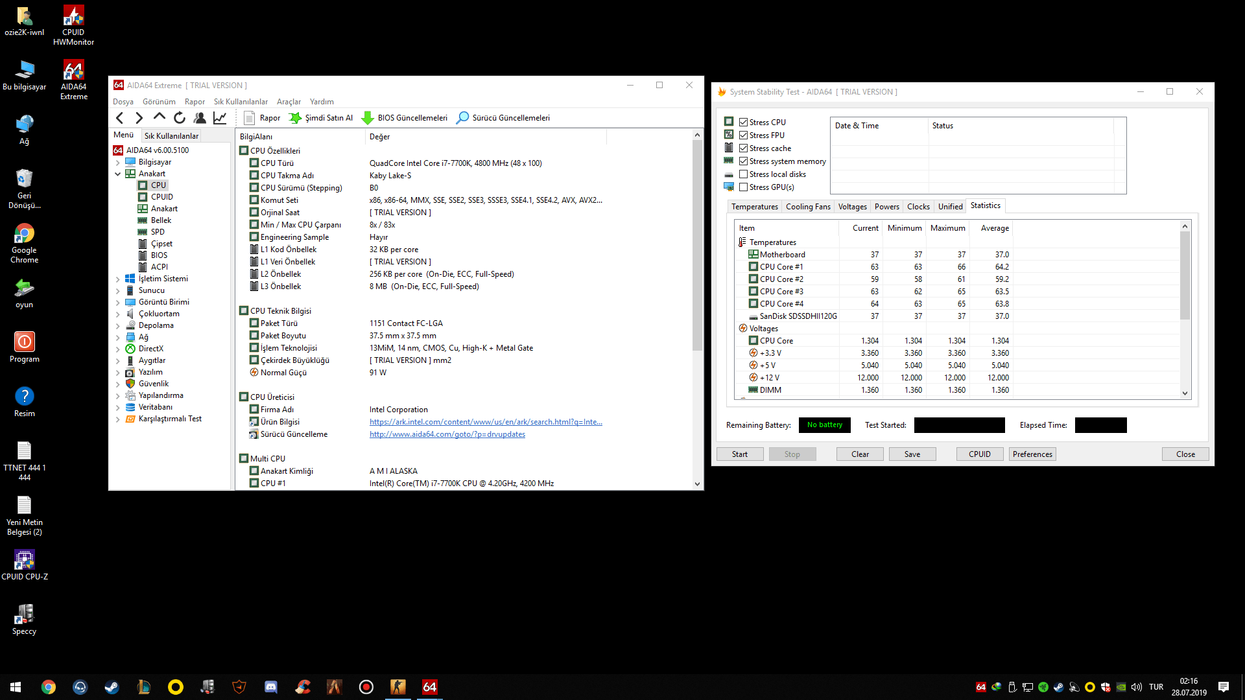Viewport: 1245px width, 700px height.
Task: Open the Araçlar menu
Action: (289, 102)
